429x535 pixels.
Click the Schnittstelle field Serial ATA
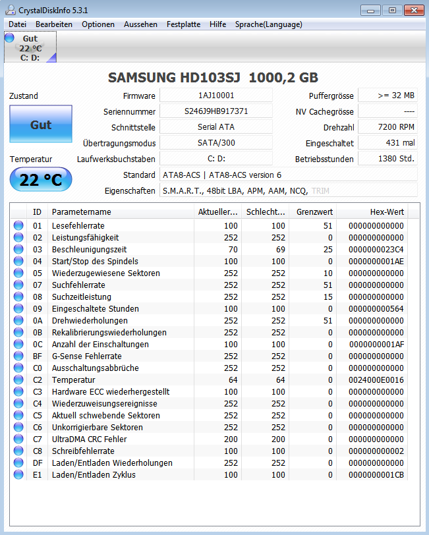[216, 127]
